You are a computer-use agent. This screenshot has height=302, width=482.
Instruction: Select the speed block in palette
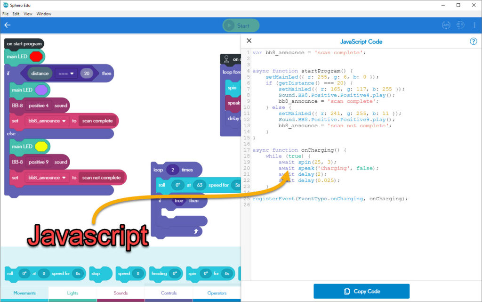click(x=131, y=273)
